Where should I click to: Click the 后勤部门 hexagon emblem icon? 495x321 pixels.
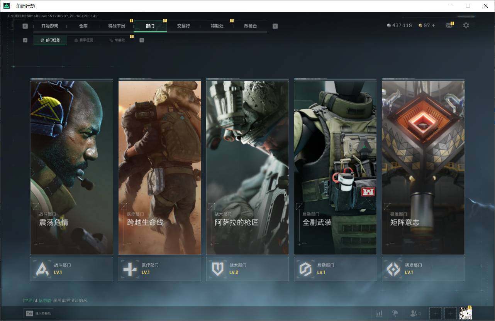pyautogui.click(x=305, y=269)
